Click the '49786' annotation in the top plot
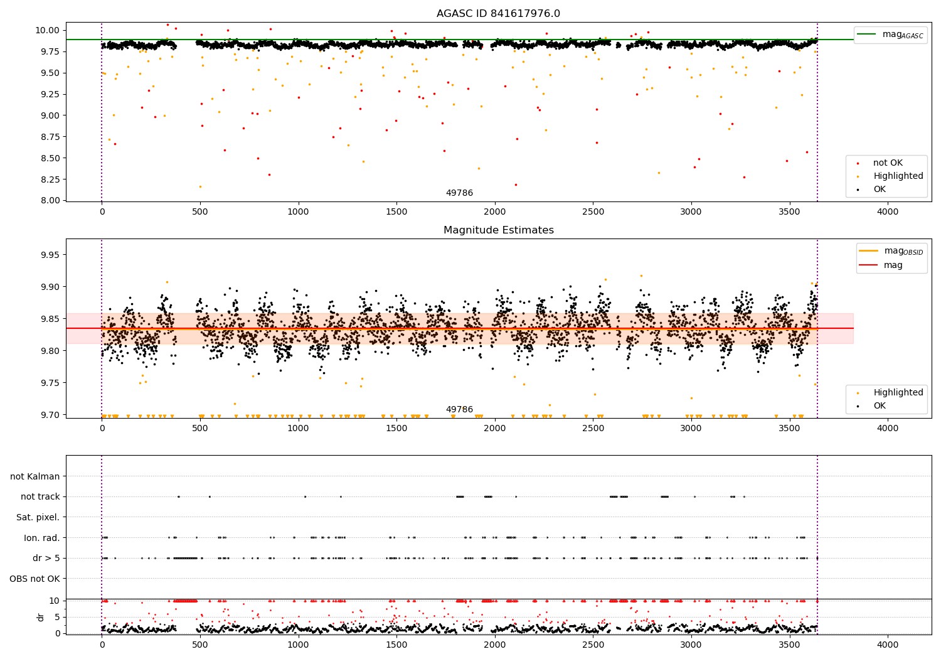Viewport: 941px width, 659px height. 459,193
